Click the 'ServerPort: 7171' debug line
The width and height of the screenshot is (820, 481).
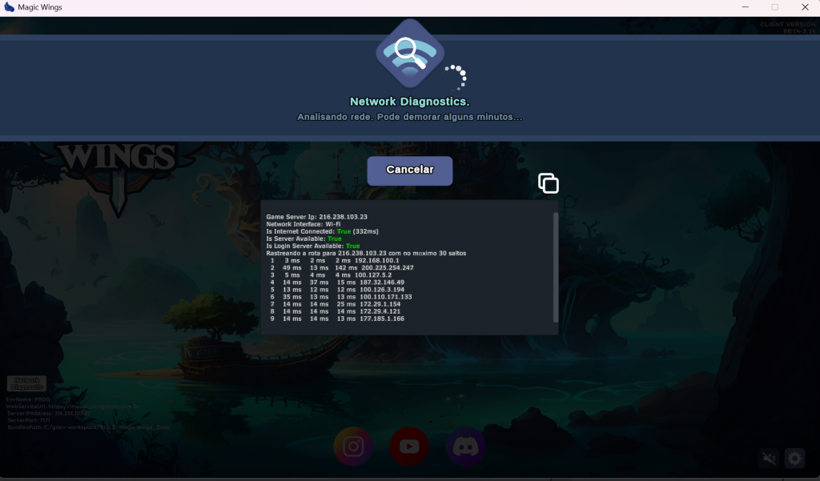[x=29, y=420]
